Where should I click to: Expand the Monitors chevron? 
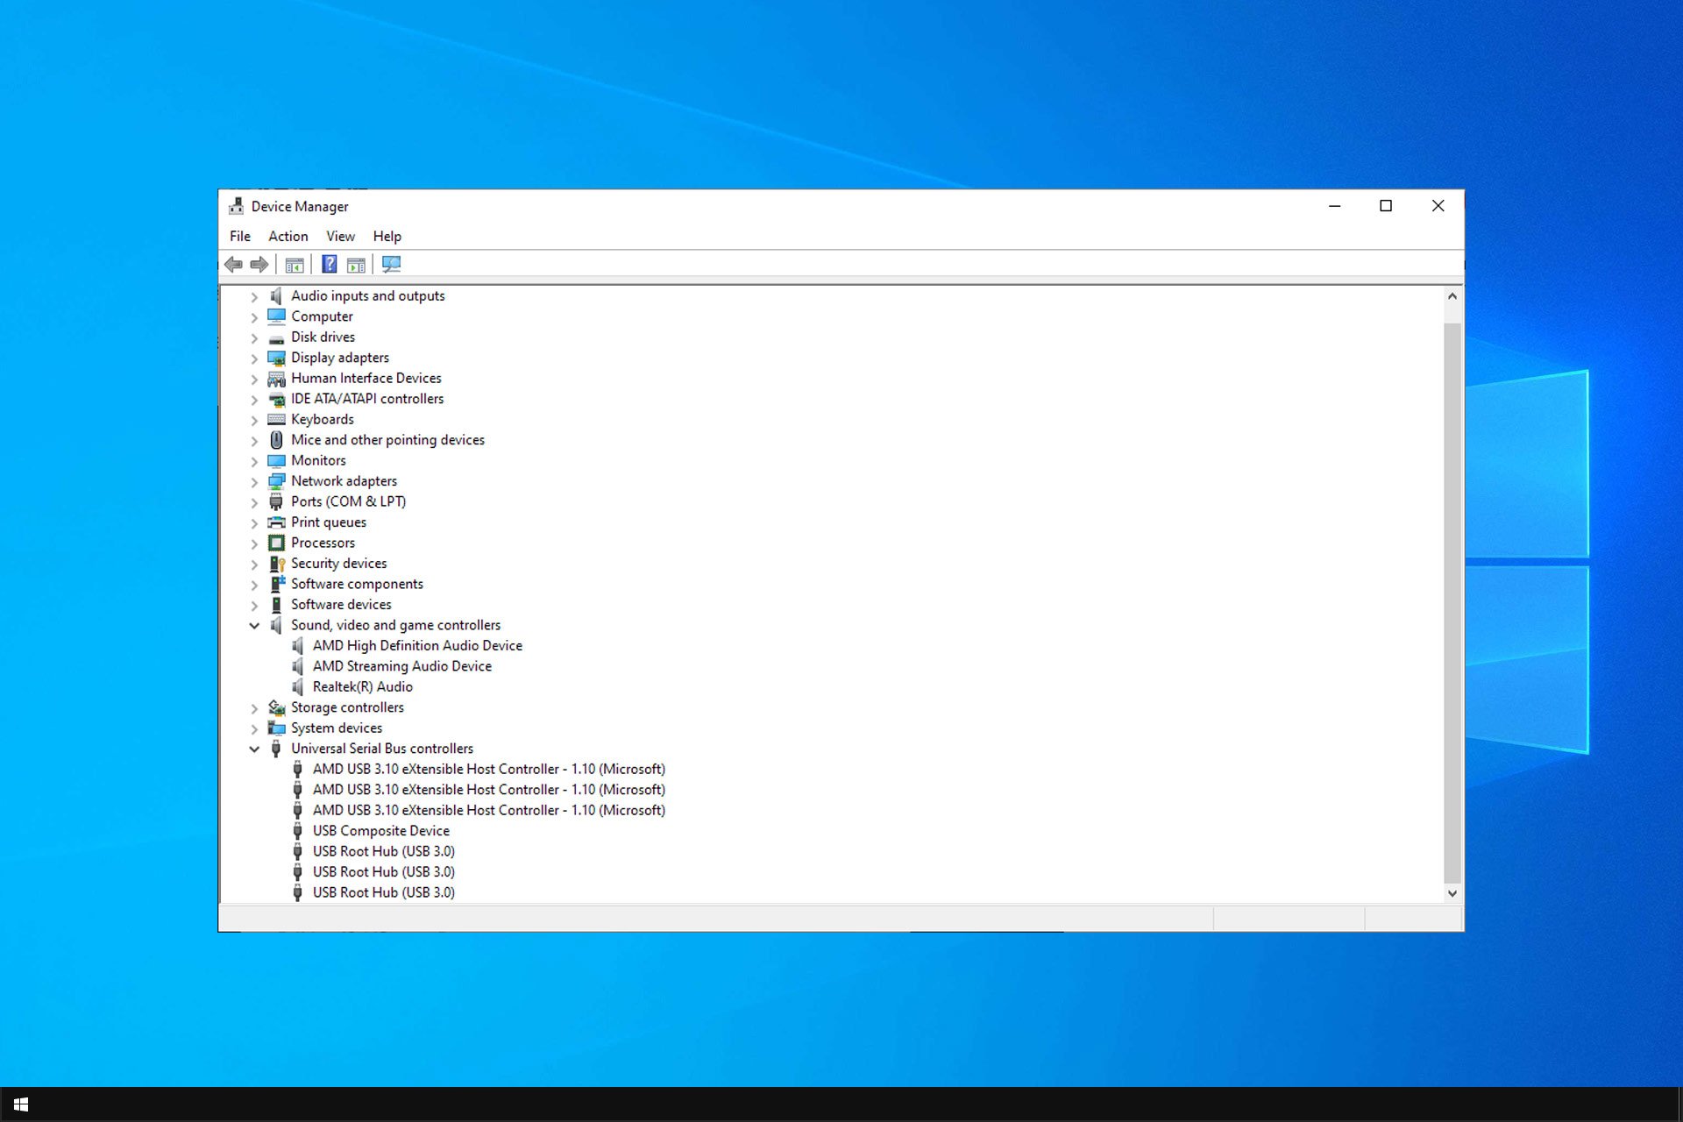coord(254,461)
